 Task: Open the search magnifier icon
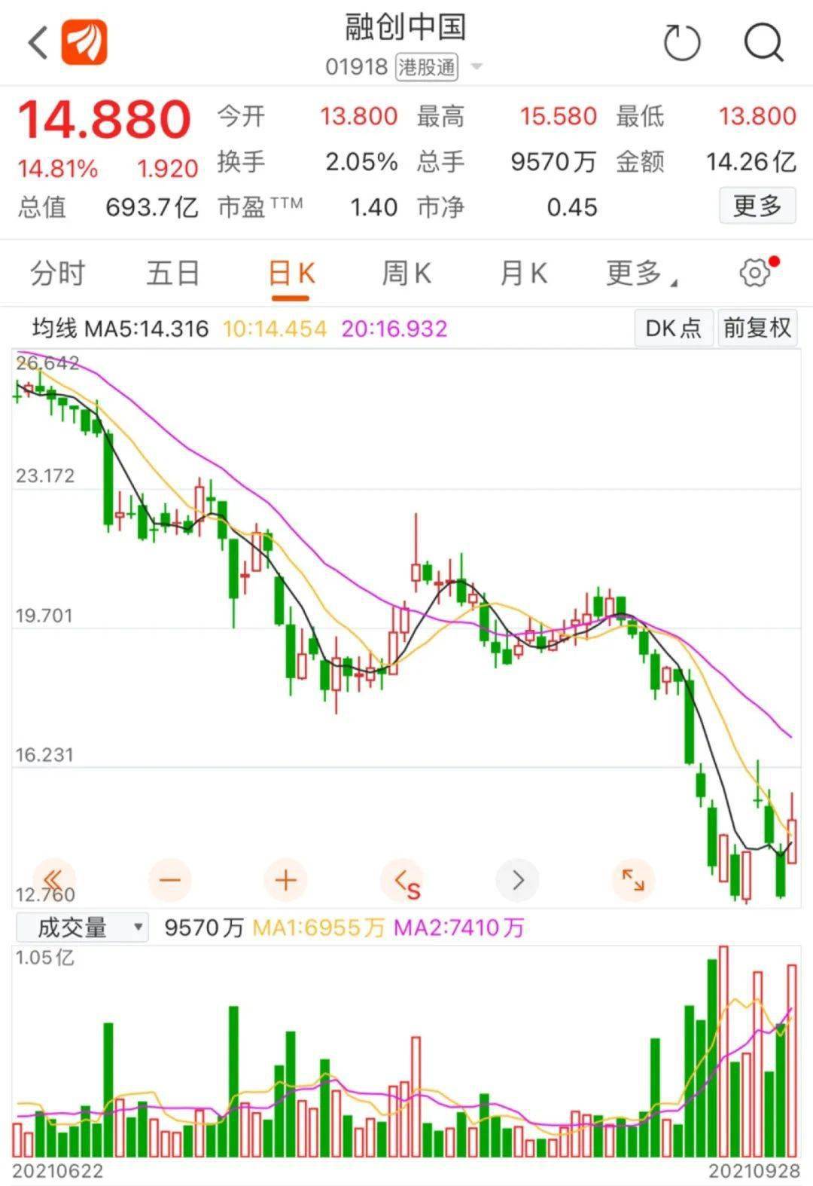click(x=763, y=43)
